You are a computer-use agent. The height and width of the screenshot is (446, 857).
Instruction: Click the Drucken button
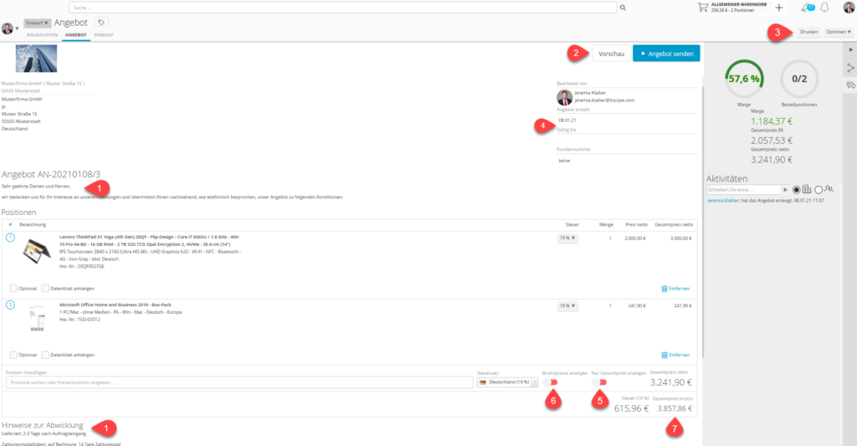[809, 33]
